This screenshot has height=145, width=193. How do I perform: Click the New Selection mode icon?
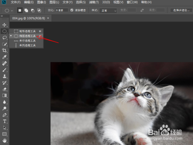(20, 10)
